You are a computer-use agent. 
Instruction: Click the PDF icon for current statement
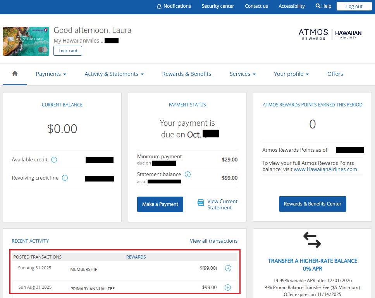click(201, 202)
